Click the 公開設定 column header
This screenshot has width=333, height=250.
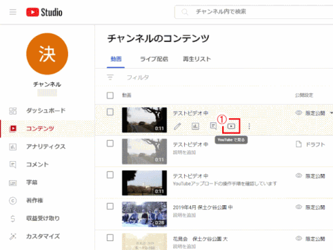tap(304, 95)
